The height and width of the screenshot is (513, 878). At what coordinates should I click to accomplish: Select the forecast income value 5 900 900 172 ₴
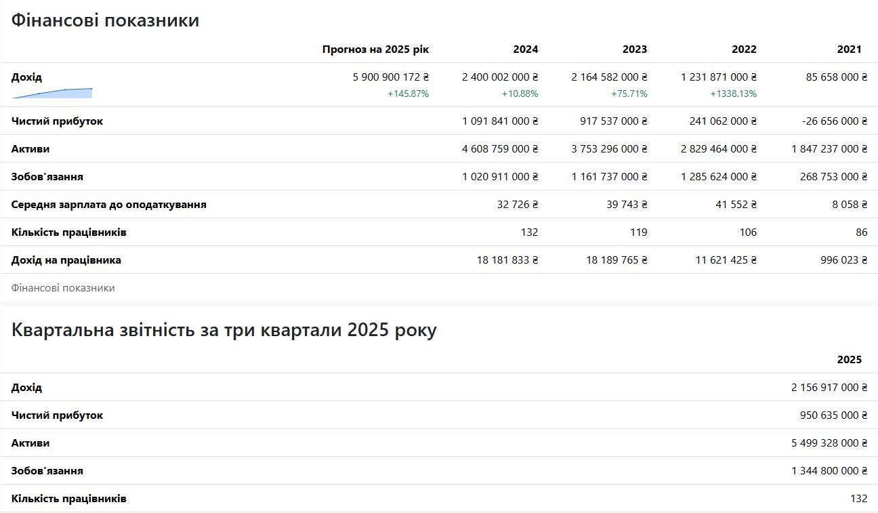391,77
